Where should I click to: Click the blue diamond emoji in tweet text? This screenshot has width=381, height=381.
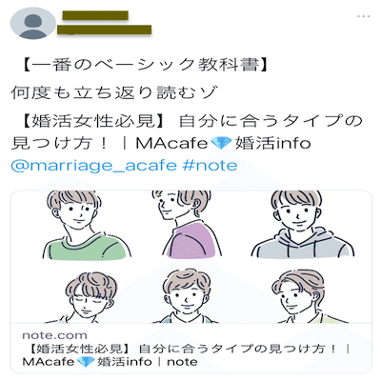coord(221,144)
